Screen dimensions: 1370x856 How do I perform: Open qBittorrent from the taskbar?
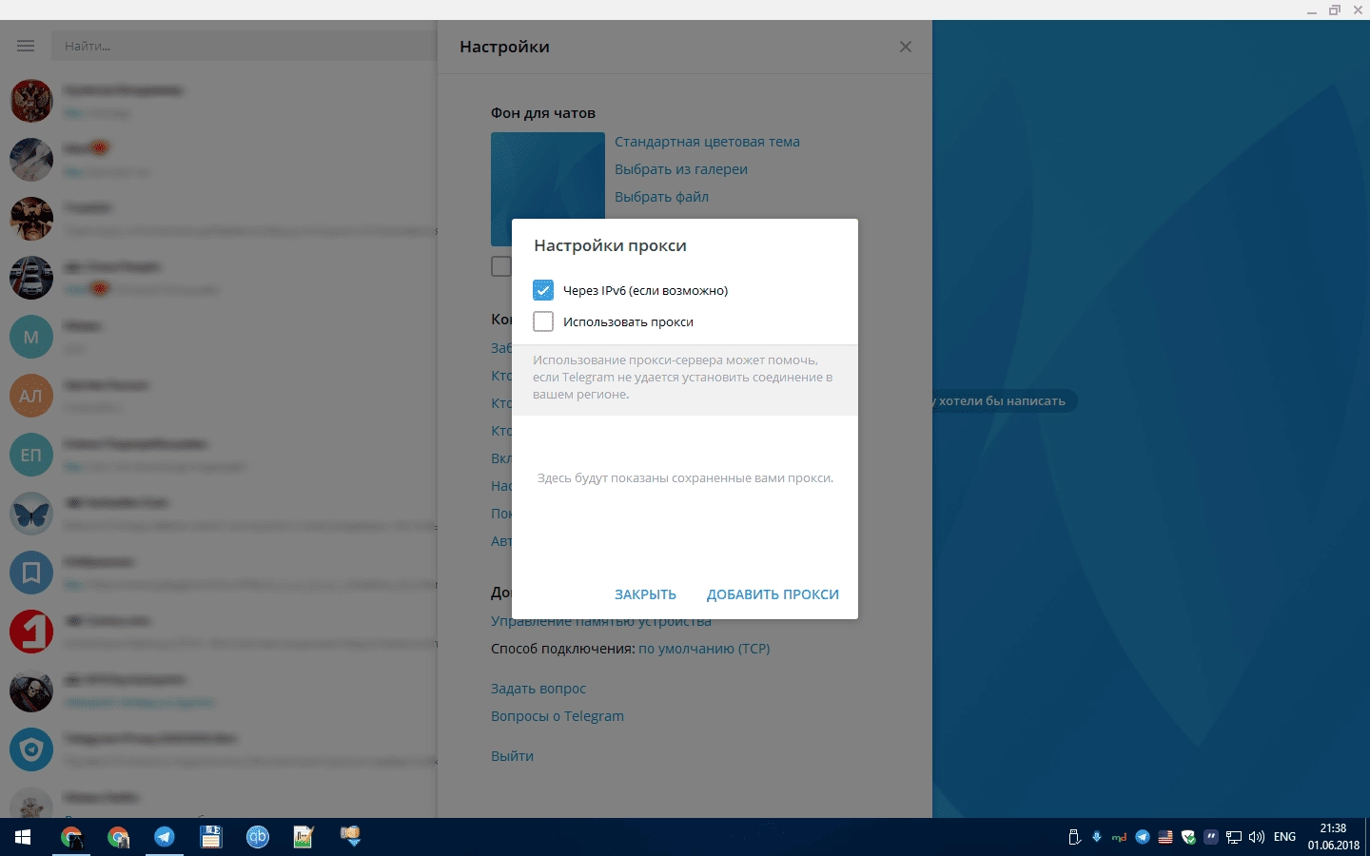click(x=258, y=837)
